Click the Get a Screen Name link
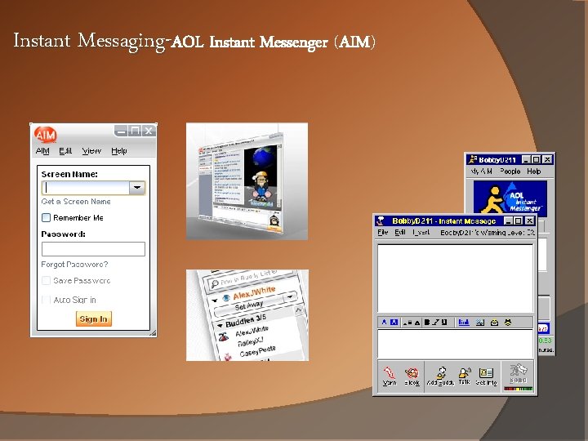 pos(76,202)
